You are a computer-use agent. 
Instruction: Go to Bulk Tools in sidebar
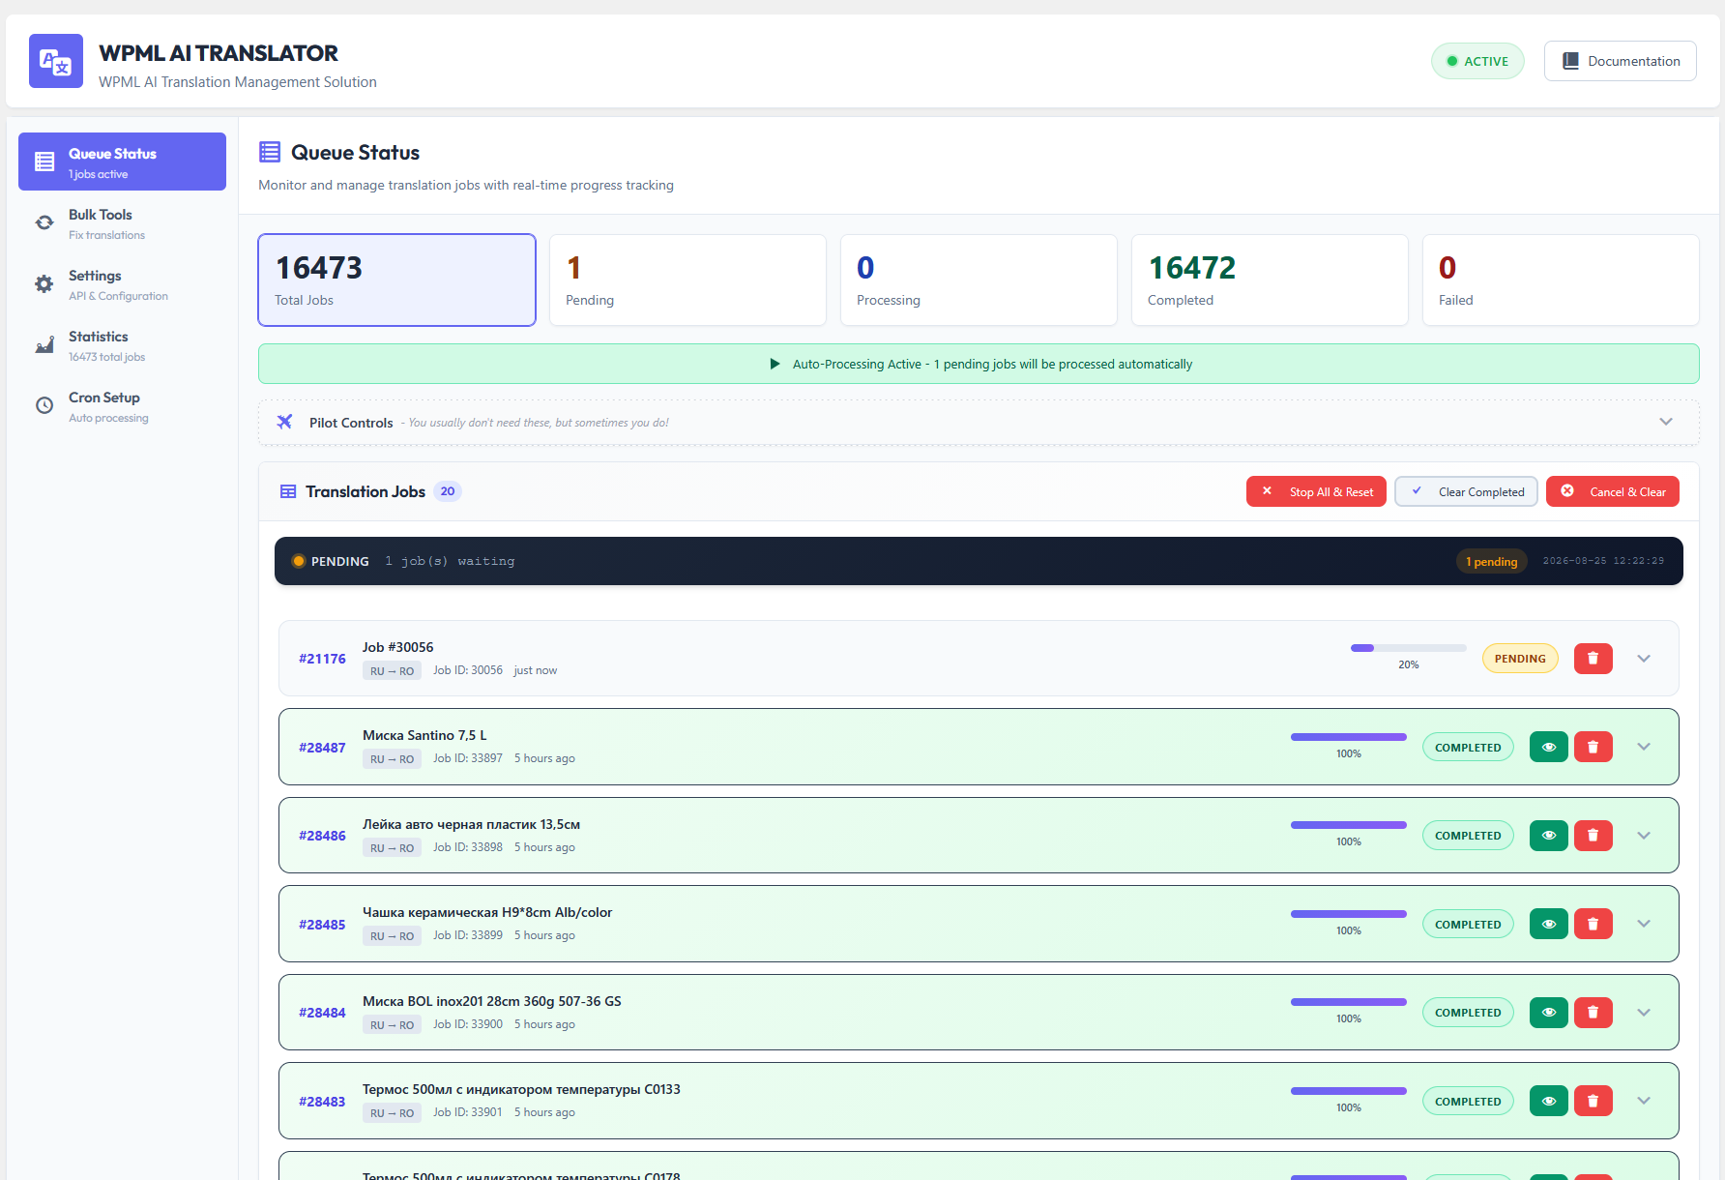(122, 223)
